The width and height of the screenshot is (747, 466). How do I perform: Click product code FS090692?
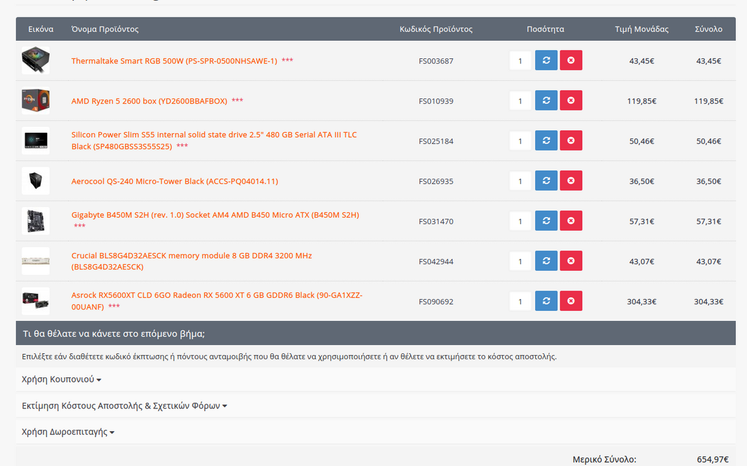pyautogui.click(x=436, y=302)
